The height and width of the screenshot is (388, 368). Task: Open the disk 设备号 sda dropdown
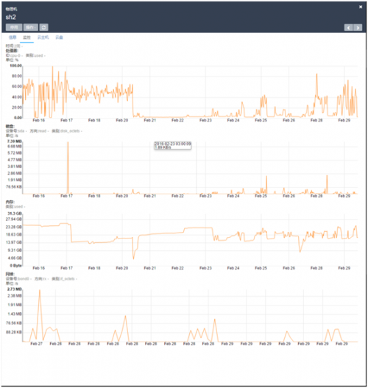tap(16, 131)
